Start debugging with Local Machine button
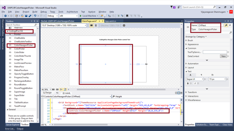Viewport: 234px width, 131px height. [89, 16]
